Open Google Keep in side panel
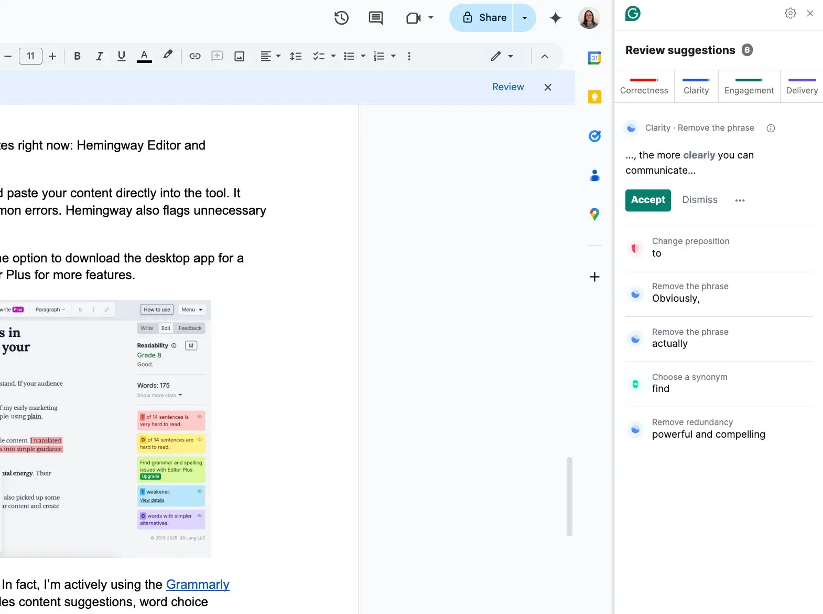This screenshot has height=614, width=823. coord(594,97)
